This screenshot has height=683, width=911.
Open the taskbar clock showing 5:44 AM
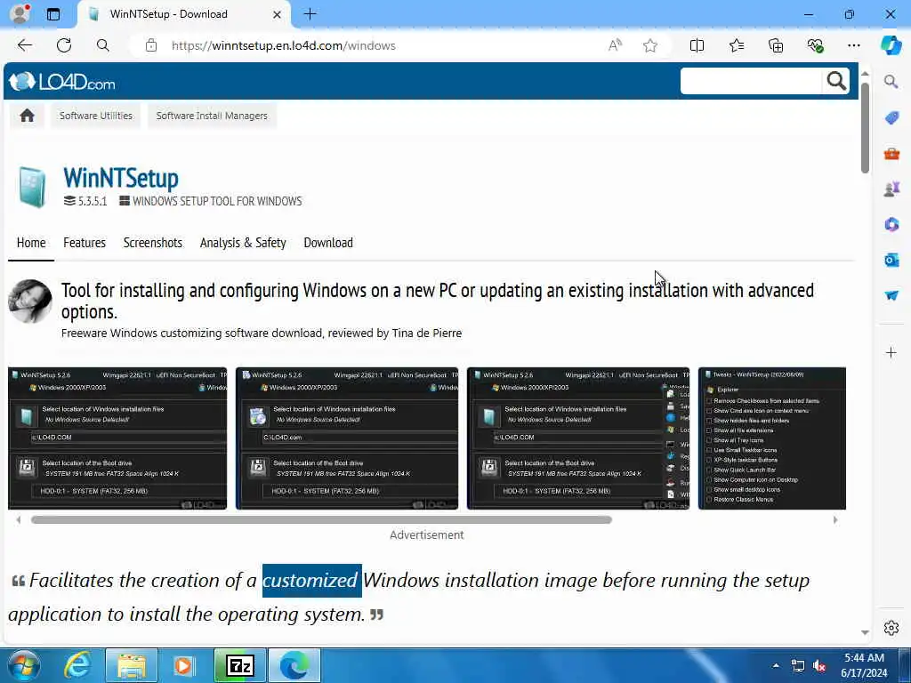(864, 665)
